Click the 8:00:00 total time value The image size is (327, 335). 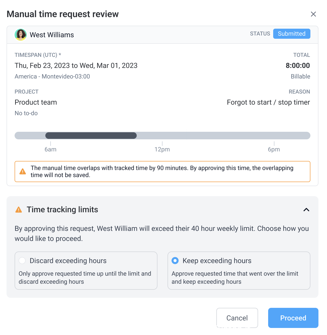[298, 66]
